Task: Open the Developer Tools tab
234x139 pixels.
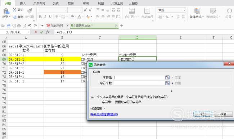Action: tap(117, 3)
